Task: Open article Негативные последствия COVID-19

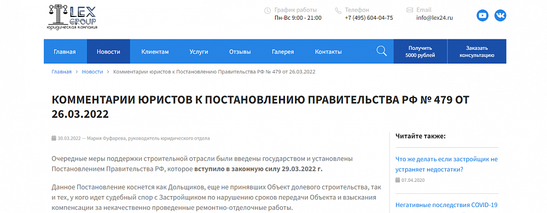Action: [x=446, y=205]
